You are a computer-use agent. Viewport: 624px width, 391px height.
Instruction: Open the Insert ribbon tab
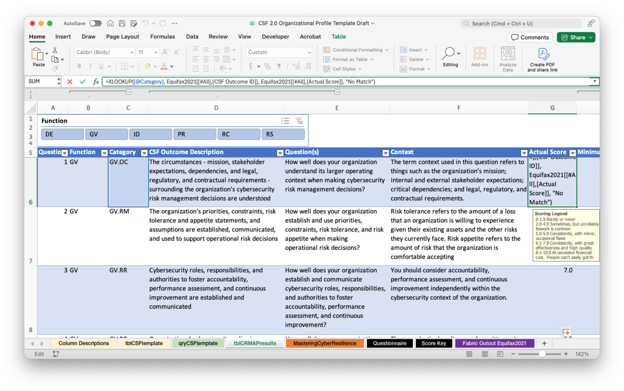63,37
